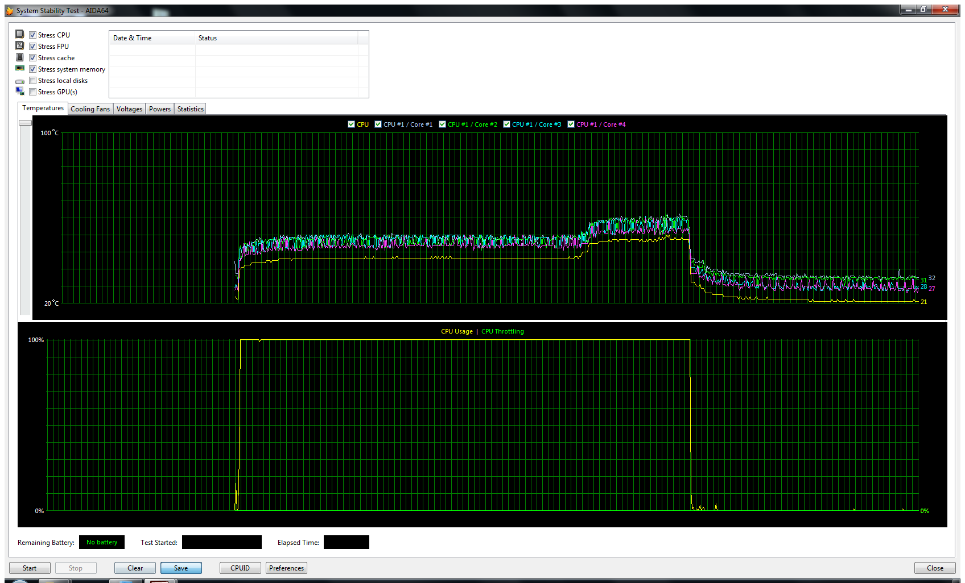Open the Cooling Fans tab
This screenshot has width=965, height=583.
coord(90,109)
